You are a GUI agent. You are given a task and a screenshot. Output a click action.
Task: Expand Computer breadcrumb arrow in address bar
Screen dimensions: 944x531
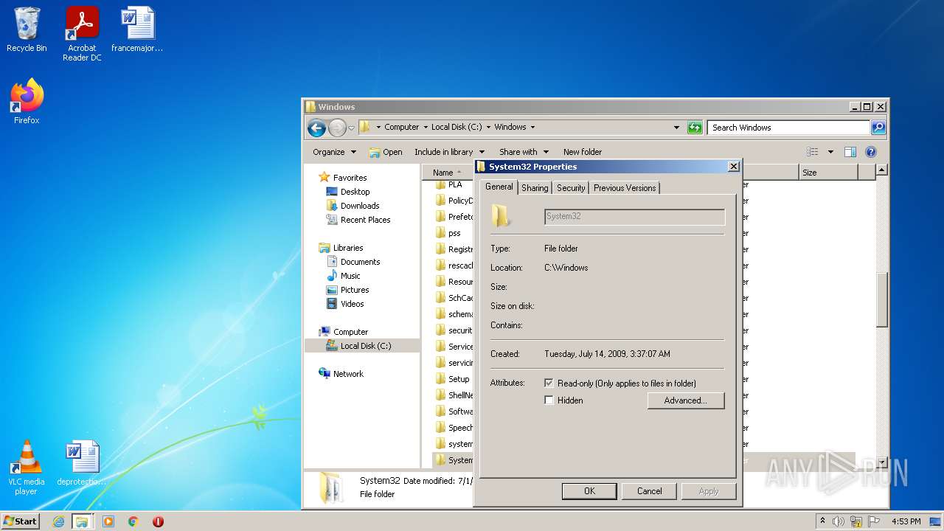(426, 127)
